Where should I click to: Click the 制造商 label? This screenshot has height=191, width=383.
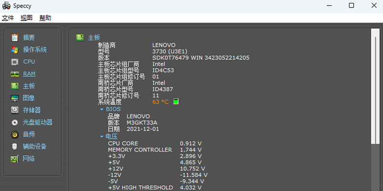[107, 45]
